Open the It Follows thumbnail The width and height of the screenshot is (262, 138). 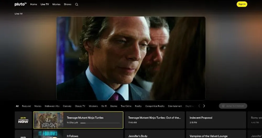pos(48,134)
